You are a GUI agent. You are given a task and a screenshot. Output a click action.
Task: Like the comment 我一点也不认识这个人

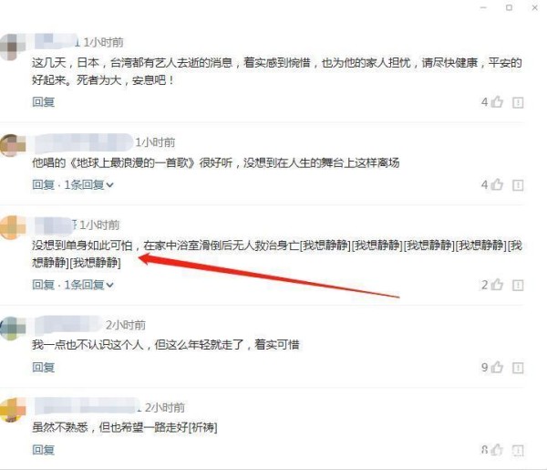point(497,367)
